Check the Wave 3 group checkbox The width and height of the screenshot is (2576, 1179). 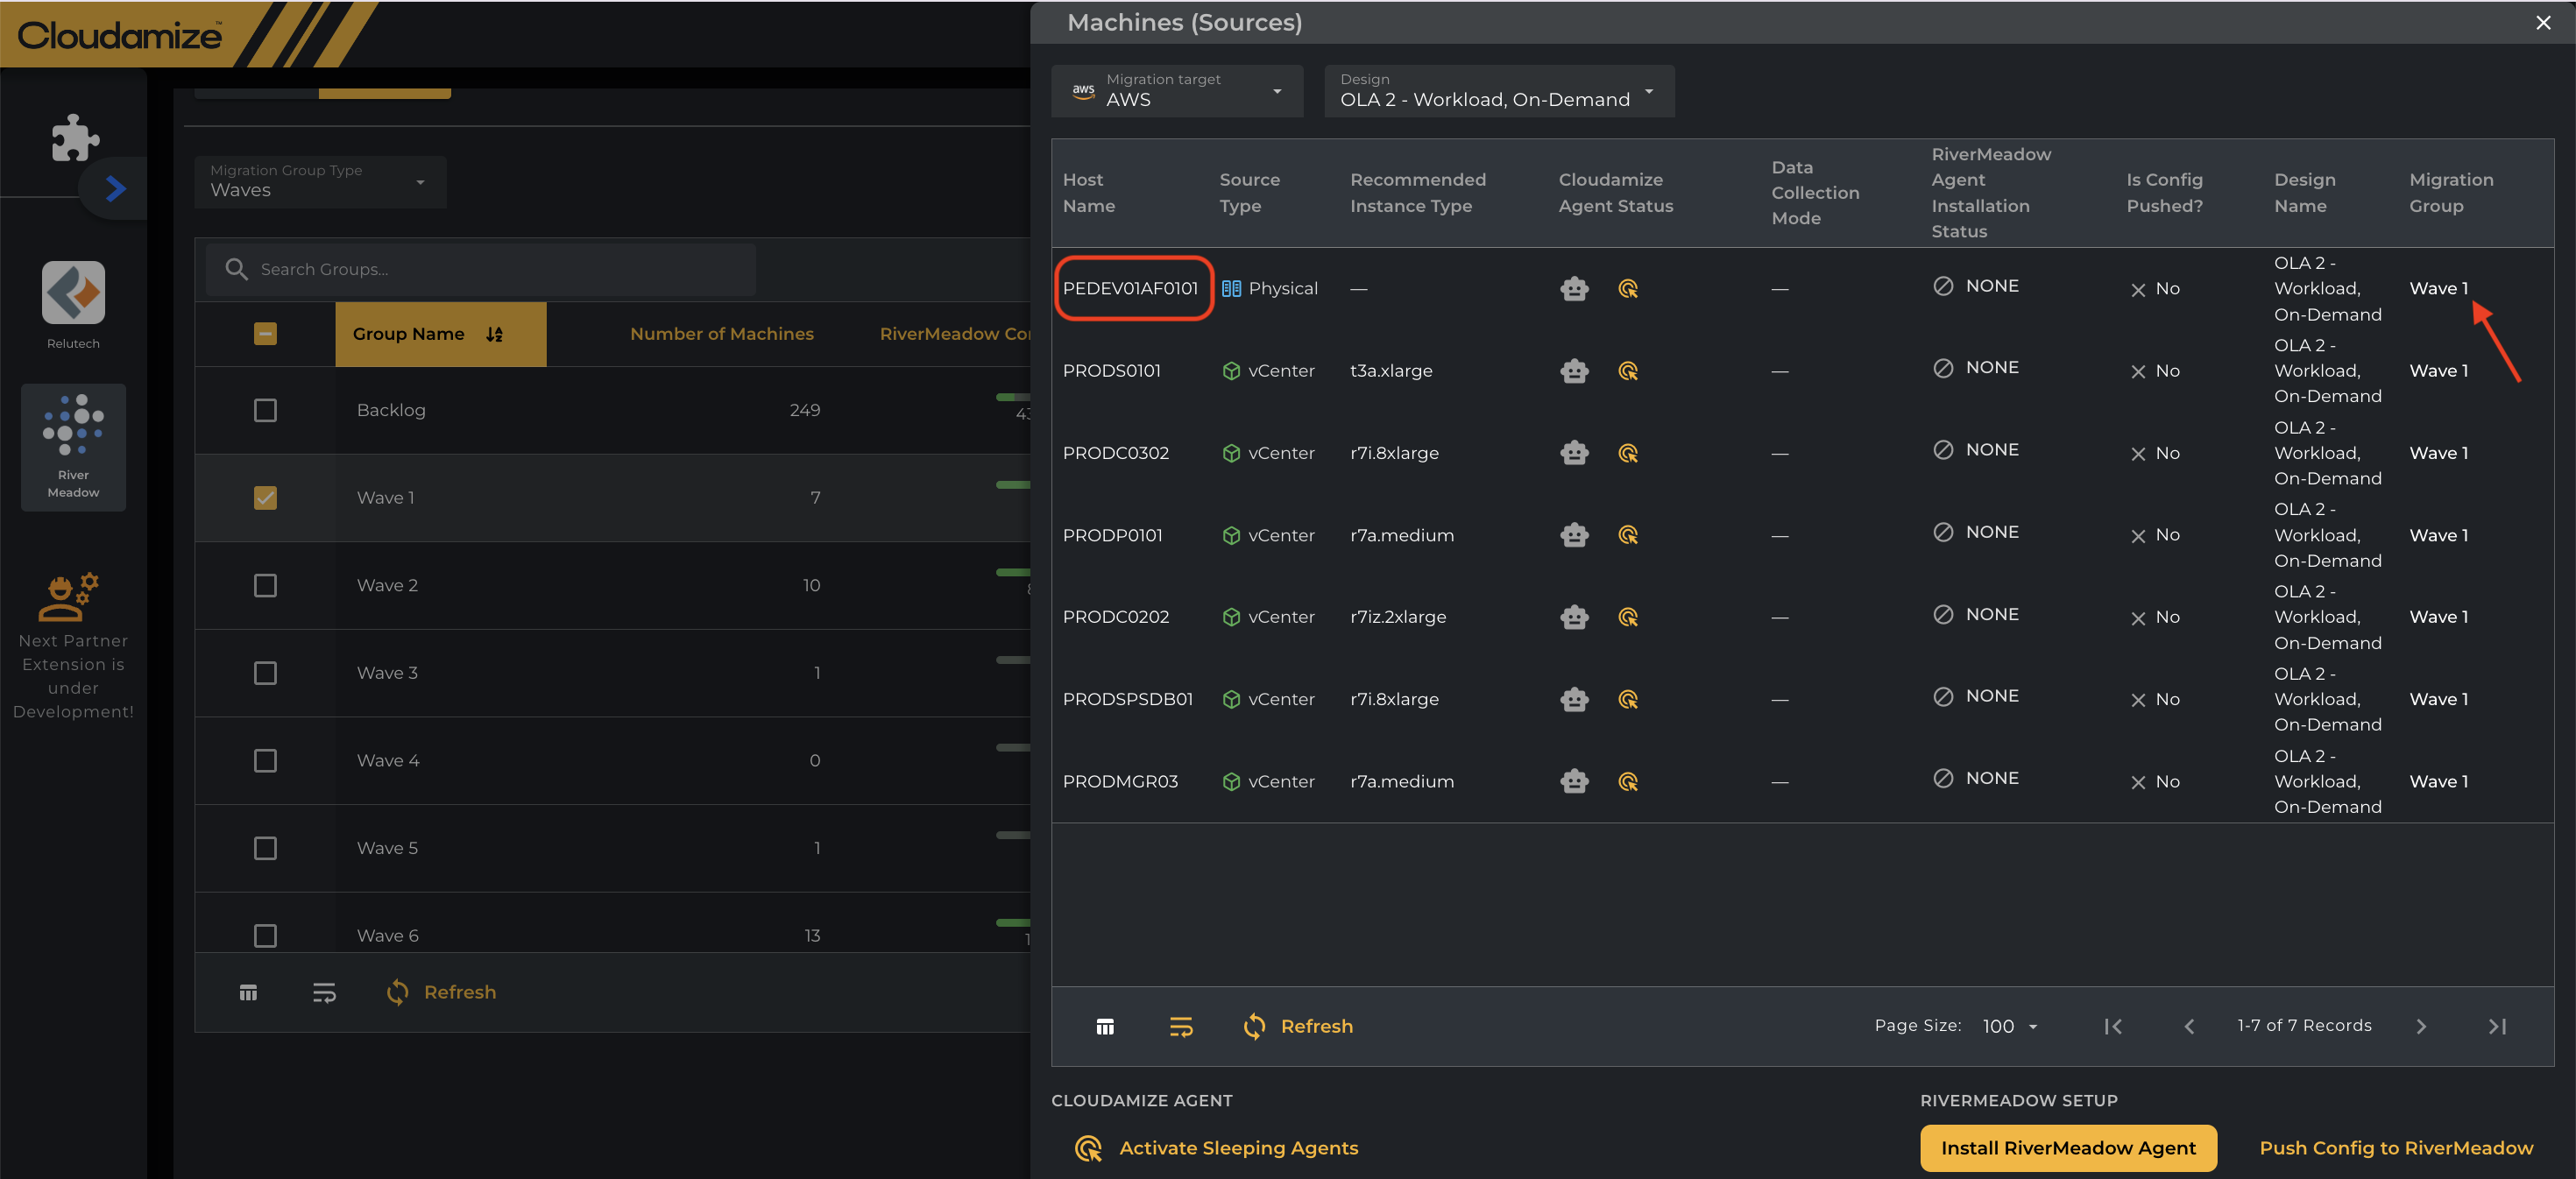click(265, 673)
